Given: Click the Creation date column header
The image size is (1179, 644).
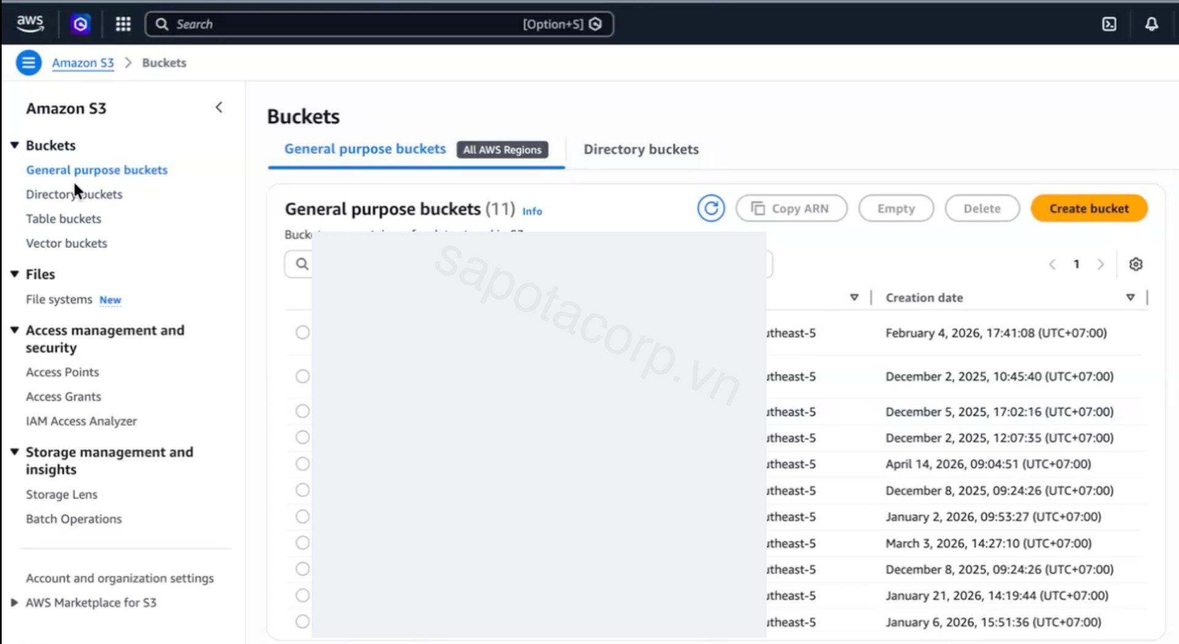Looking at the screenshot, I should point(924,298).
